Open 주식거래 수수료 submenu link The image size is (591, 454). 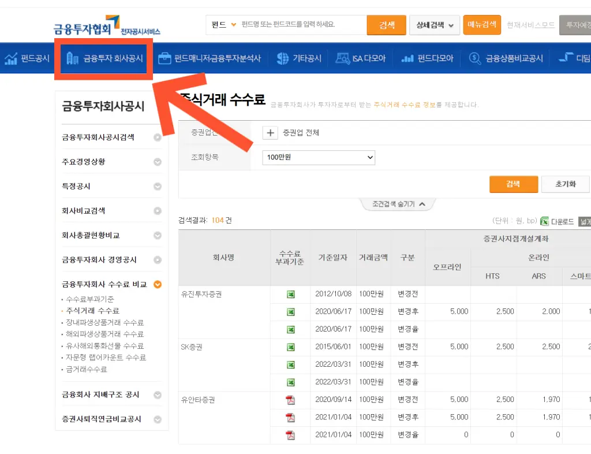(x=92, y=311)
